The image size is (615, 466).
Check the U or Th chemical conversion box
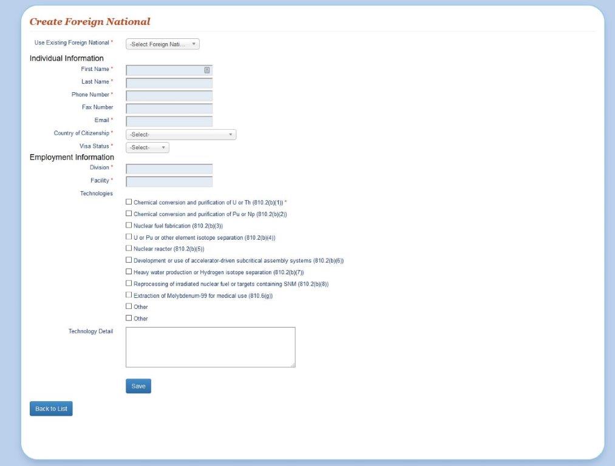click(x=129, y=201)
